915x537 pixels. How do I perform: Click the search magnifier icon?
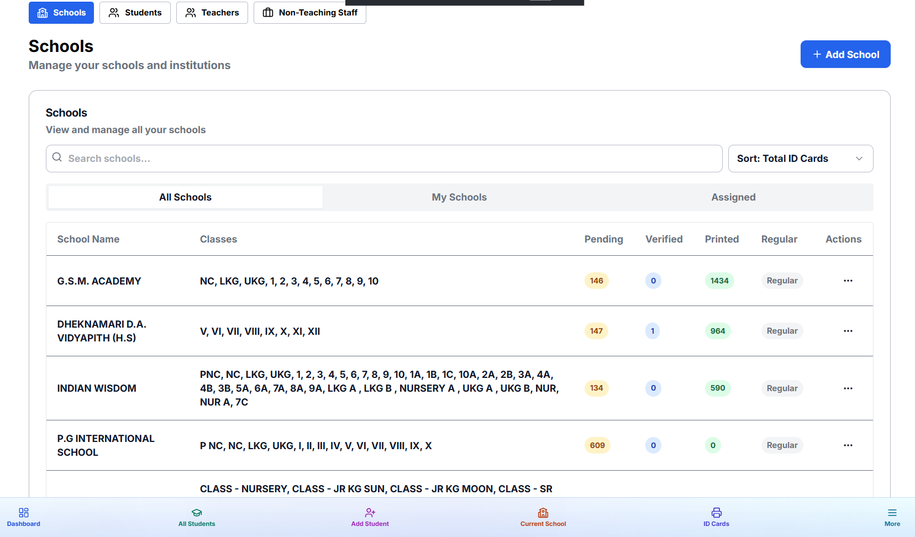[57, 157]
